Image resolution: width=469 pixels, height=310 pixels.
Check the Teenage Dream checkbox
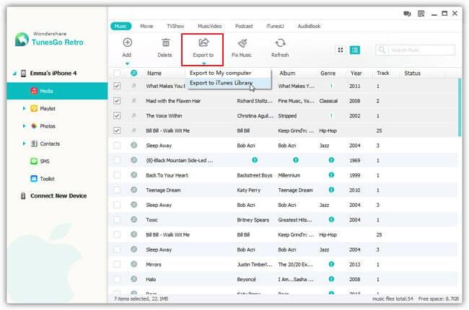[117, 190]
